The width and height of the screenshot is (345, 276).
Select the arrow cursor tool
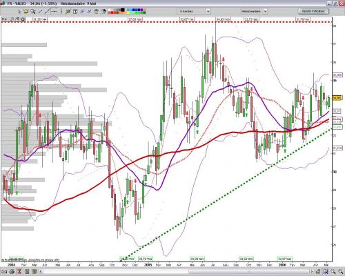pyautogui.click(x=19, y=11)
